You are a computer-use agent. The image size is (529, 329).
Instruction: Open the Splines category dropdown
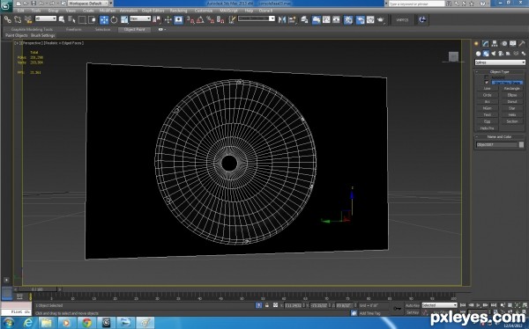[500, 62]
